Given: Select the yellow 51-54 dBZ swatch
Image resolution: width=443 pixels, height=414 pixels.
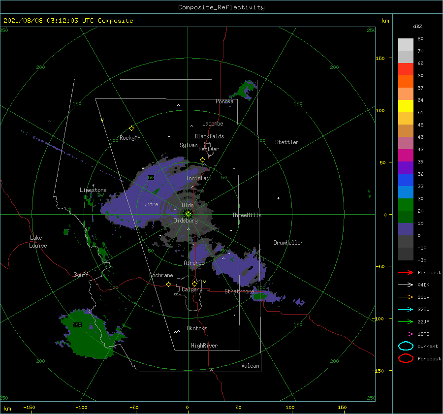Looking at the screenshot, I should click(x=406, y=106).
